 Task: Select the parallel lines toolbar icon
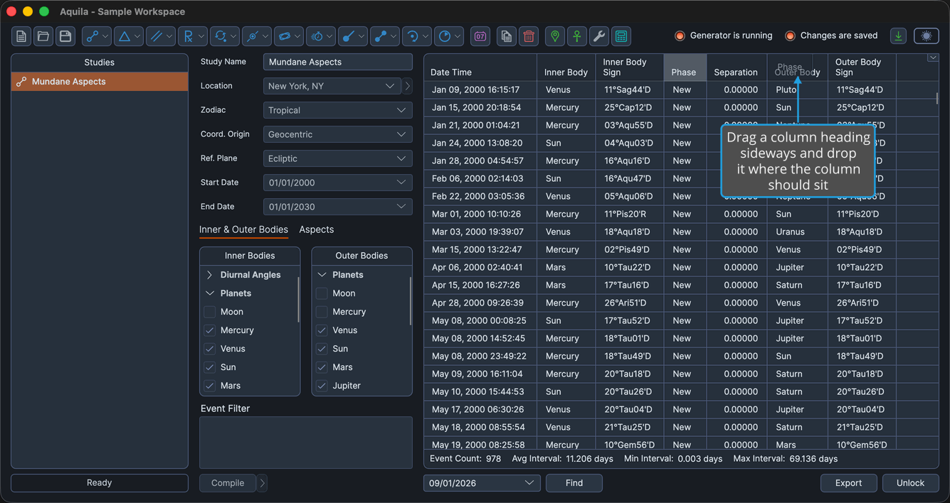(x=161, y=36)
